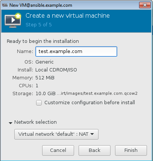Click the new virtual machine monitor icon

(13, 20)
